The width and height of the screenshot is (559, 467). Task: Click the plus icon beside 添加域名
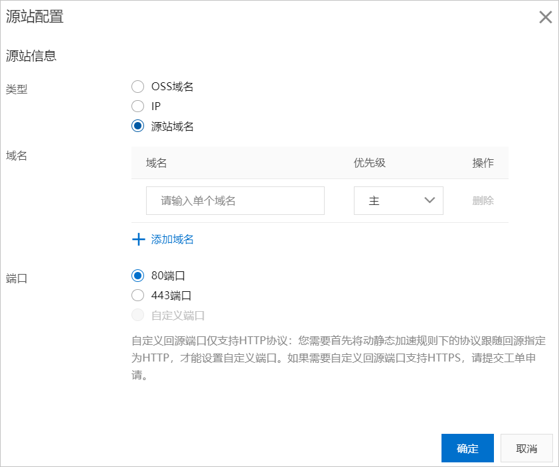click(138, 239)
